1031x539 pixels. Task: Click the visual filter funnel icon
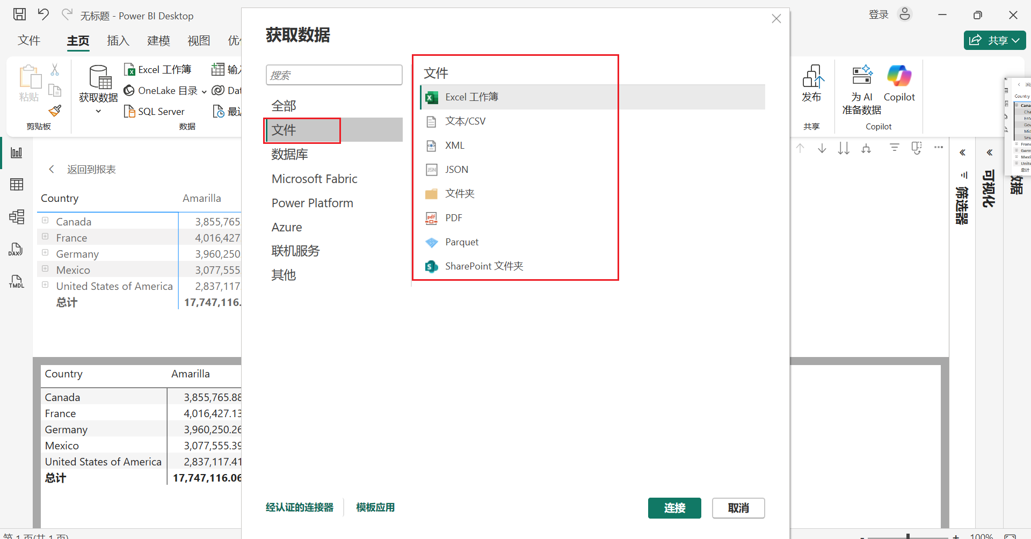[x=895, y=148]
